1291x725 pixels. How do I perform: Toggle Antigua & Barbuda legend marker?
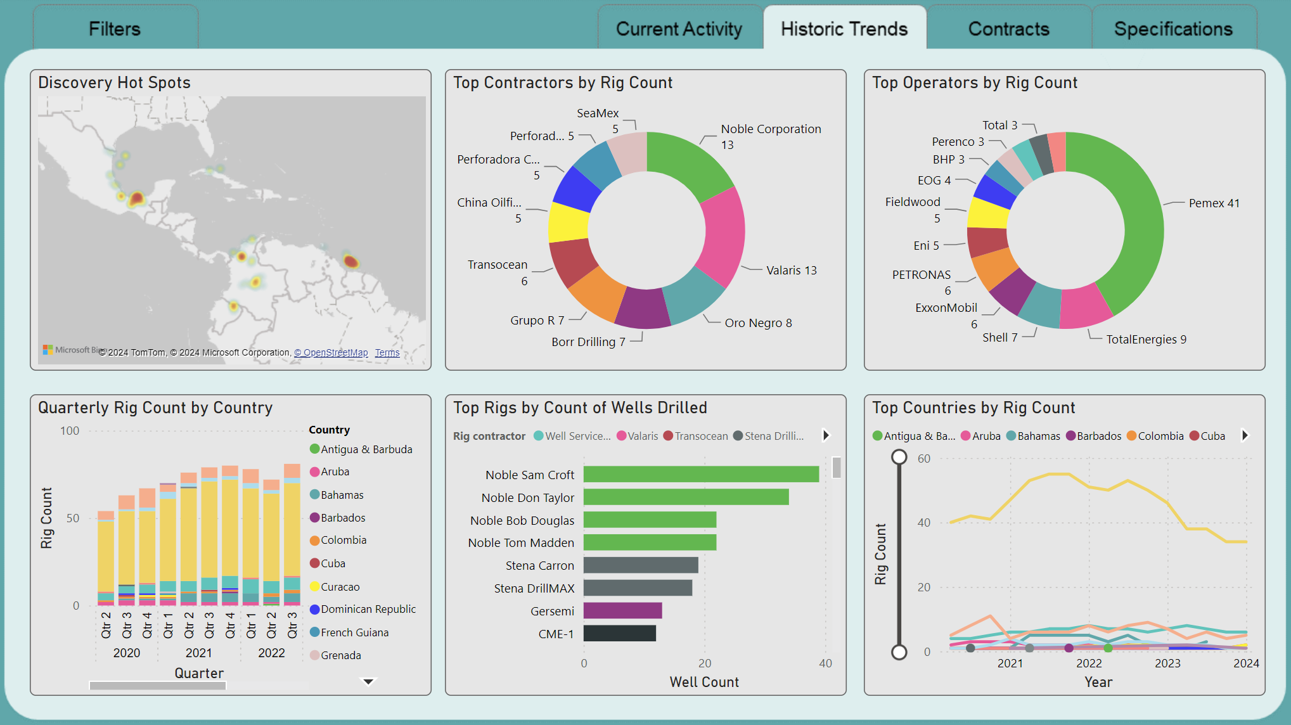point(314,449)
